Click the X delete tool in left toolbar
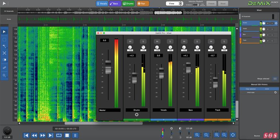 pyautogui.click(x=4, y=53)
